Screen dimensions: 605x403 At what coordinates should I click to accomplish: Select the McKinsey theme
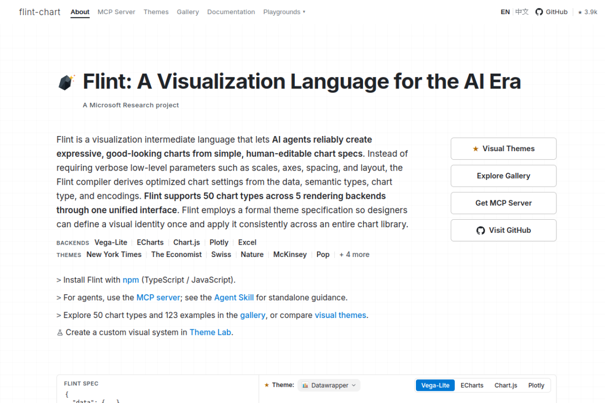click(x=290, y=255)
